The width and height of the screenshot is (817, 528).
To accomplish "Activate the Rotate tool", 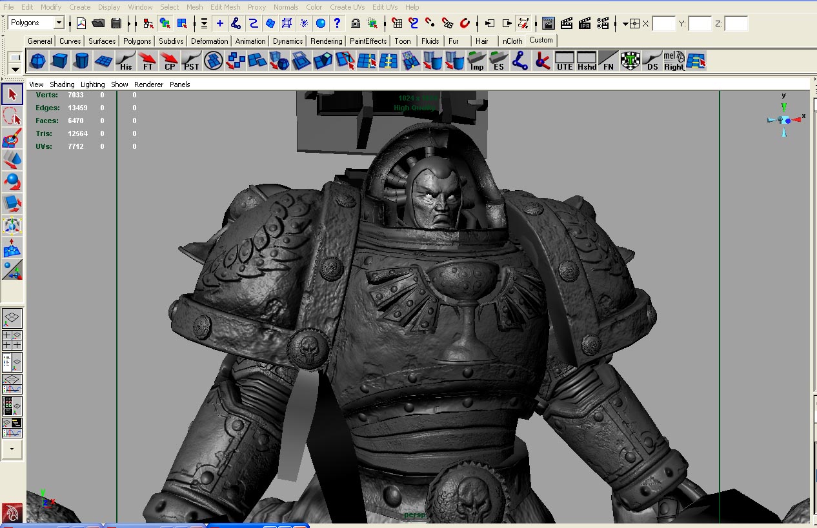I will point(12,182).
